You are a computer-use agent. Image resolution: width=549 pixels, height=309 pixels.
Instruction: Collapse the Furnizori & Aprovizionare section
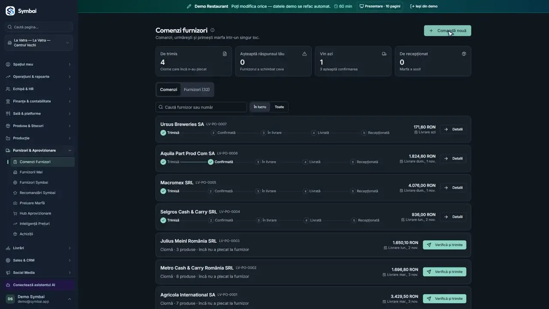click(x=39, y=151)
